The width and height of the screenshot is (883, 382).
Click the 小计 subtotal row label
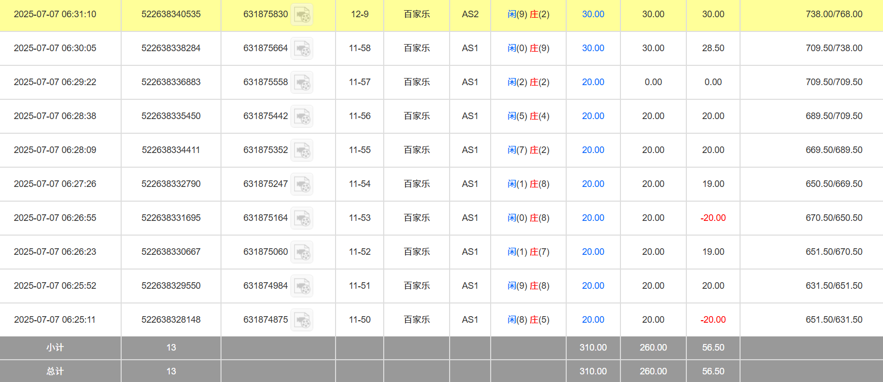click(55, 348)
